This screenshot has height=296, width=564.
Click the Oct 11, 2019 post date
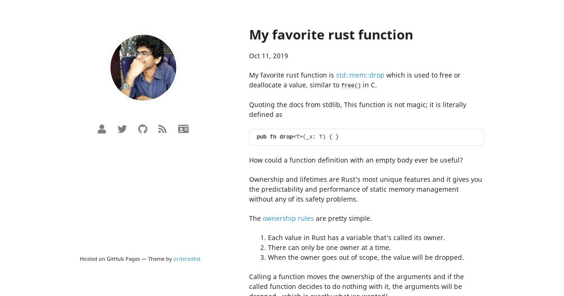coord(268,56)
